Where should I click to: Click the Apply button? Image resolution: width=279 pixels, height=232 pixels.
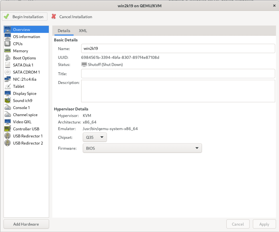(264, 224)
